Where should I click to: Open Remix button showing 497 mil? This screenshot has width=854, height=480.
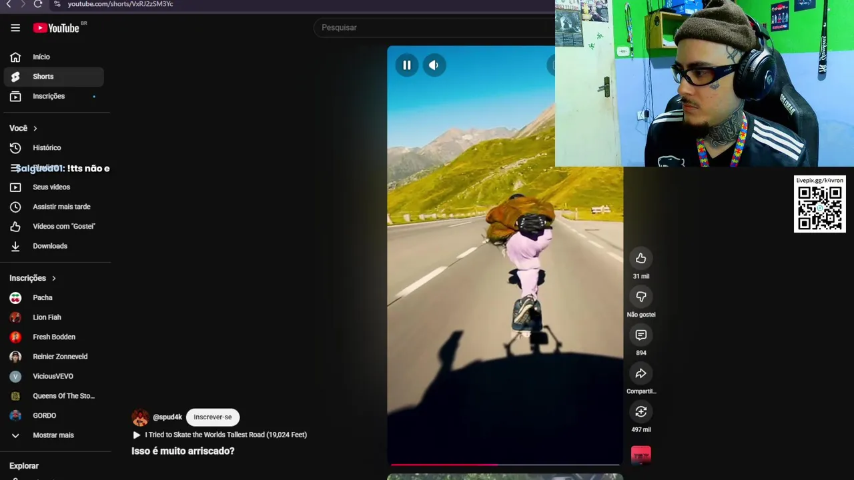640,411
